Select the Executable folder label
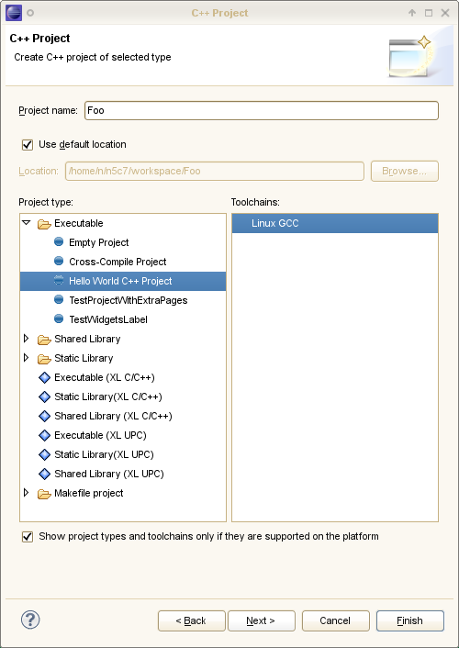 pyautogui.click(x=79, y=223)
